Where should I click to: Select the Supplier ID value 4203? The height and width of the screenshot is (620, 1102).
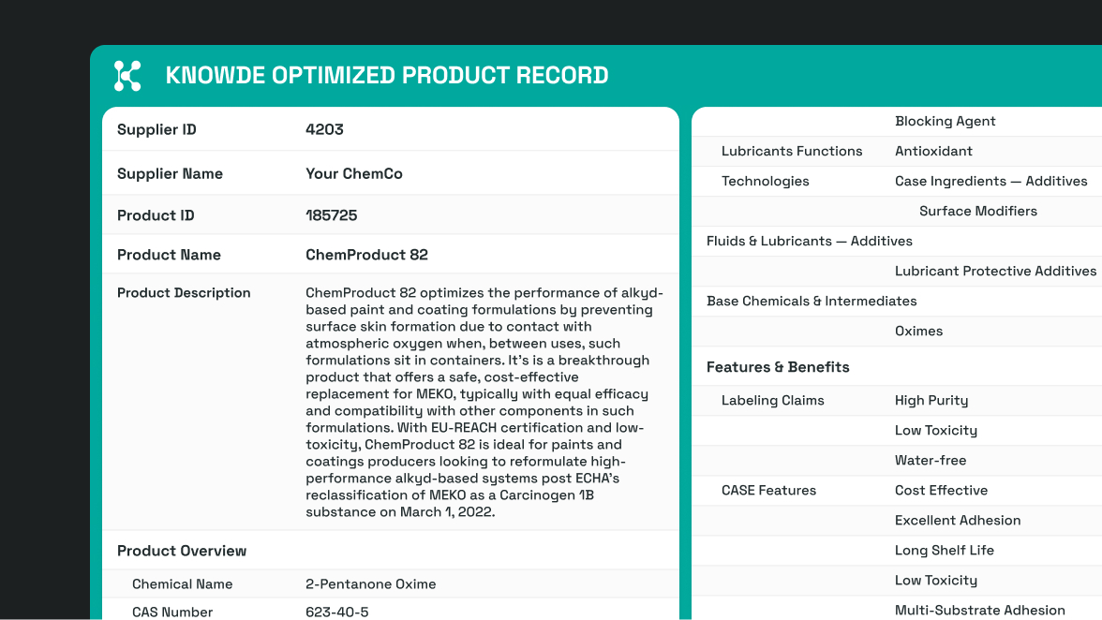(324, 130)
